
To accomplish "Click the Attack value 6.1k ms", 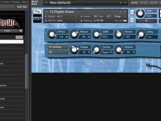I will click(x=63, y=37).
